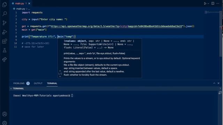Open terminal actions chevron at right
The width and height of the screenshot is (223, 125).
[220, 88]
